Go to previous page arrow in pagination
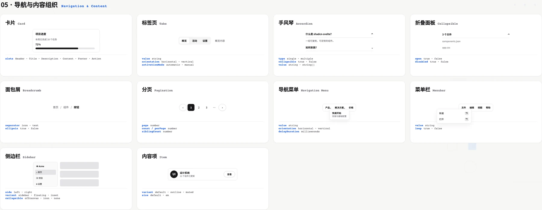542x210 pixels. pyautogui.click(x=183, y=108)
